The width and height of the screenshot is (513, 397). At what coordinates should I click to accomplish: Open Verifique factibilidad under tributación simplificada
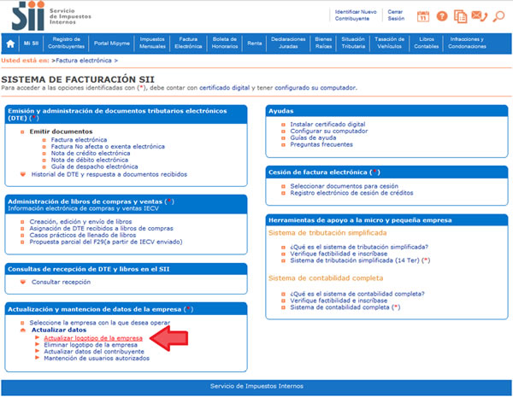339,254
